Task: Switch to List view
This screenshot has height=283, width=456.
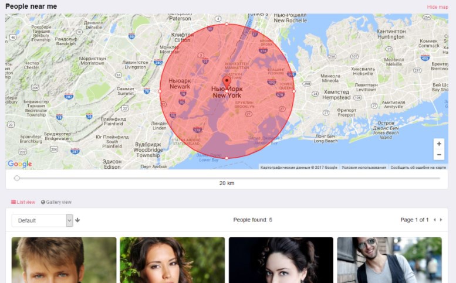Action: pos(23,202)
